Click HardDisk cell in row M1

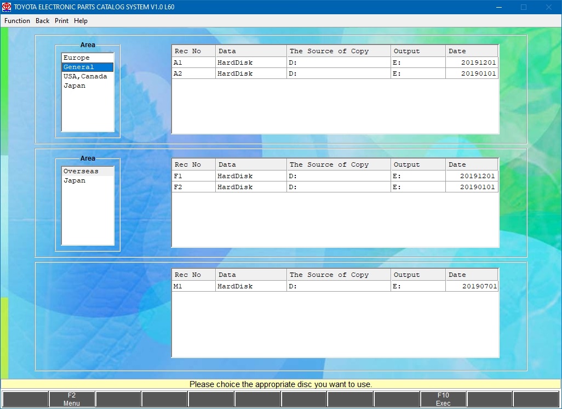251,286
